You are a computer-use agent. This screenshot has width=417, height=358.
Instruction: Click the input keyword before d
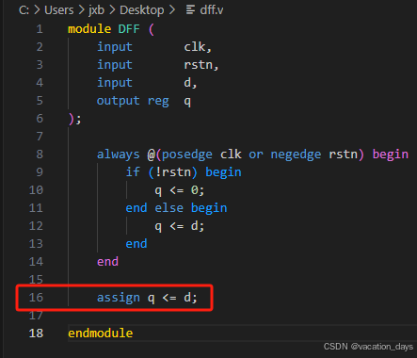coord(115,83)
